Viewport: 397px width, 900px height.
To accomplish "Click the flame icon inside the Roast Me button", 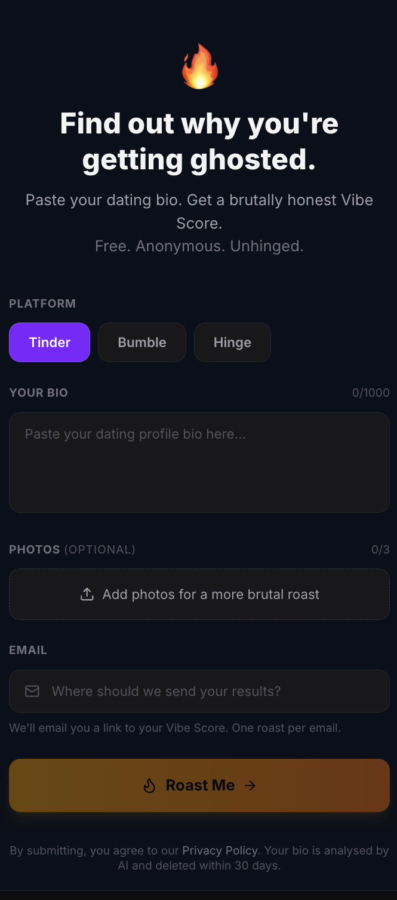I will 150,785.
